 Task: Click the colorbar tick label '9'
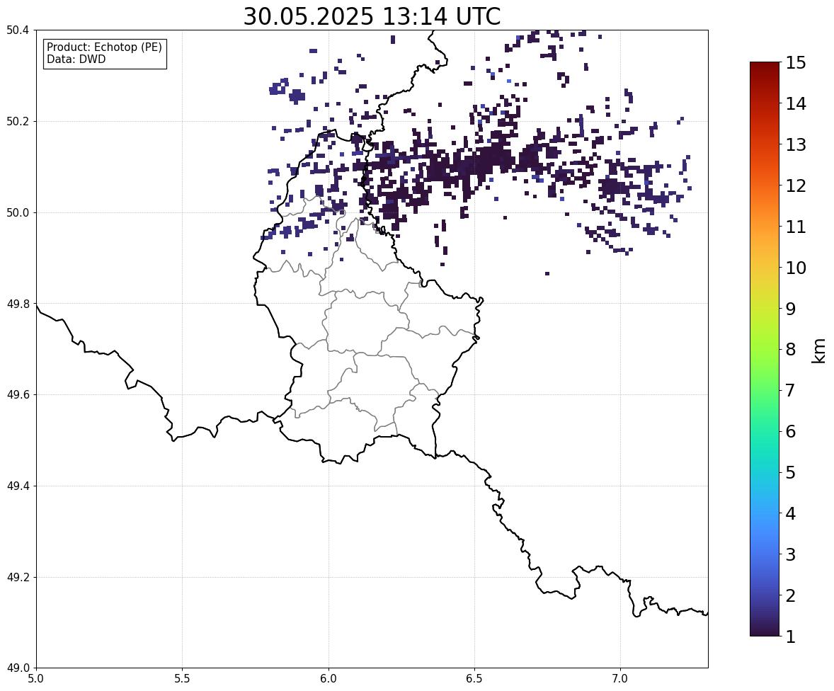coord(791,309)
